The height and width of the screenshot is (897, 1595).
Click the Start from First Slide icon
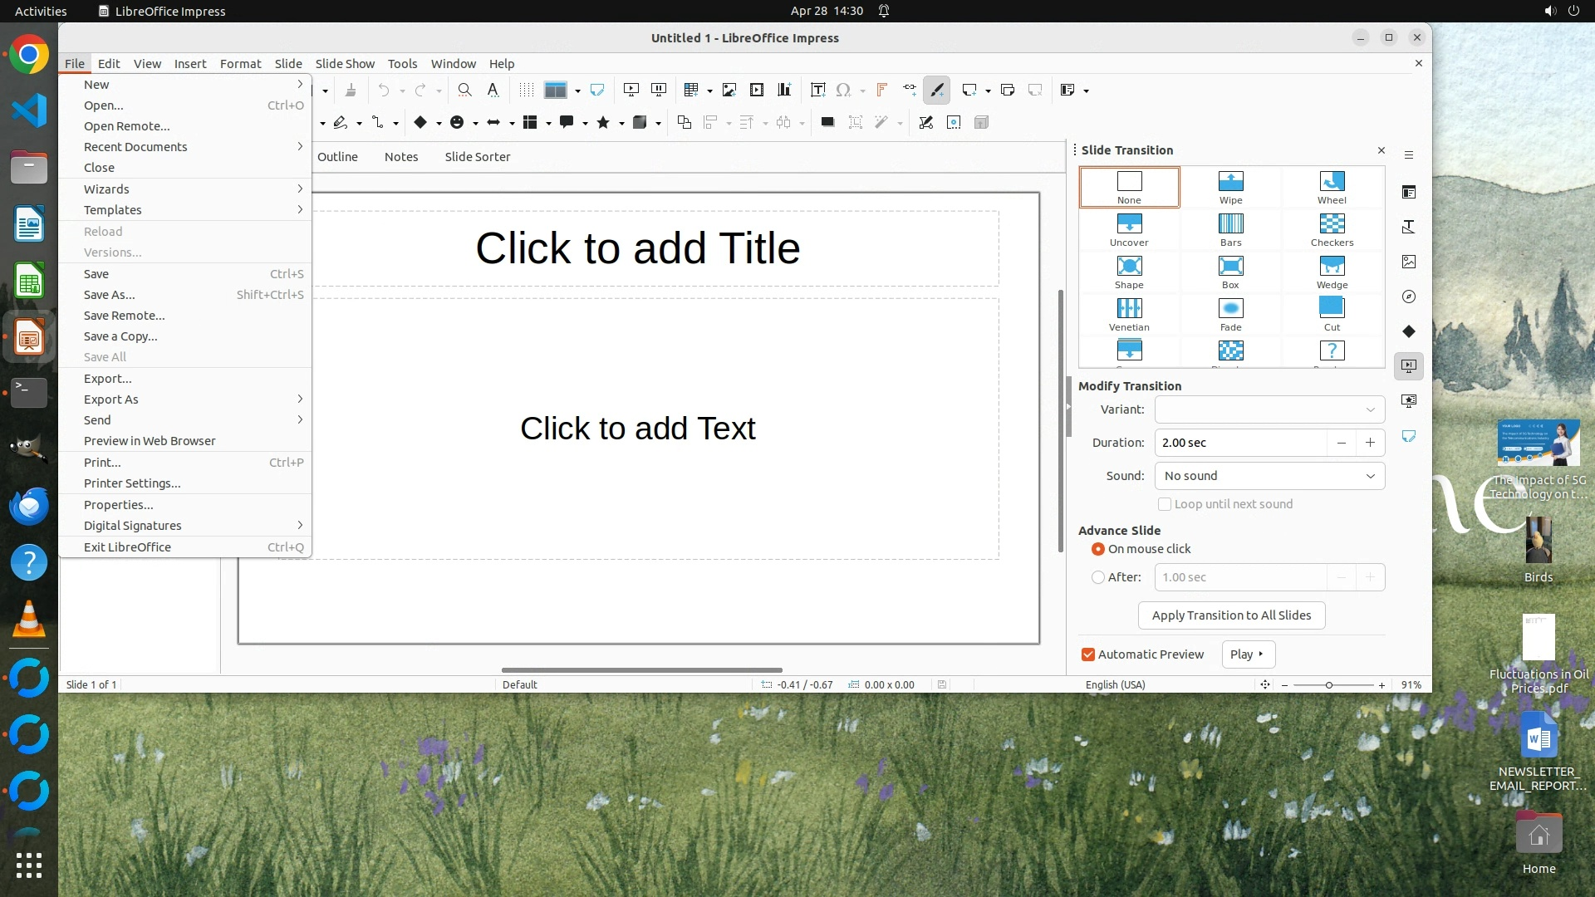[631, 90]
